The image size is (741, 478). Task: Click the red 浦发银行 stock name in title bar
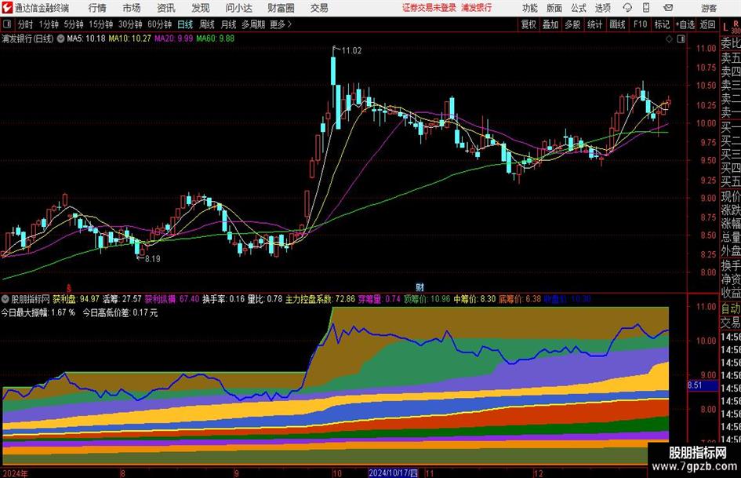tap(477, 8)
